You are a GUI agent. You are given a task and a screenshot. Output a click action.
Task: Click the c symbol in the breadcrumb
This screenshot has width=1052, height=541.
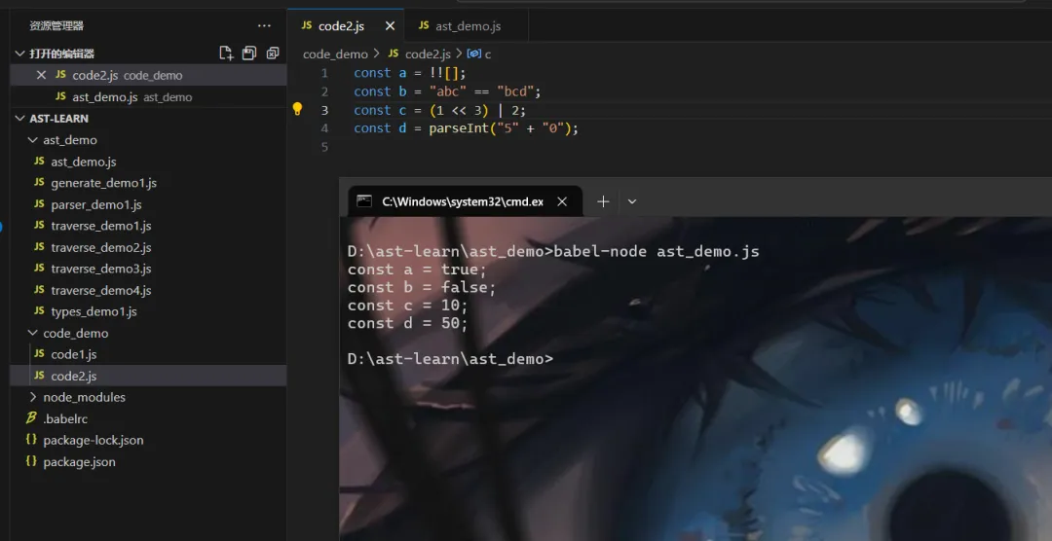(487, 54)
